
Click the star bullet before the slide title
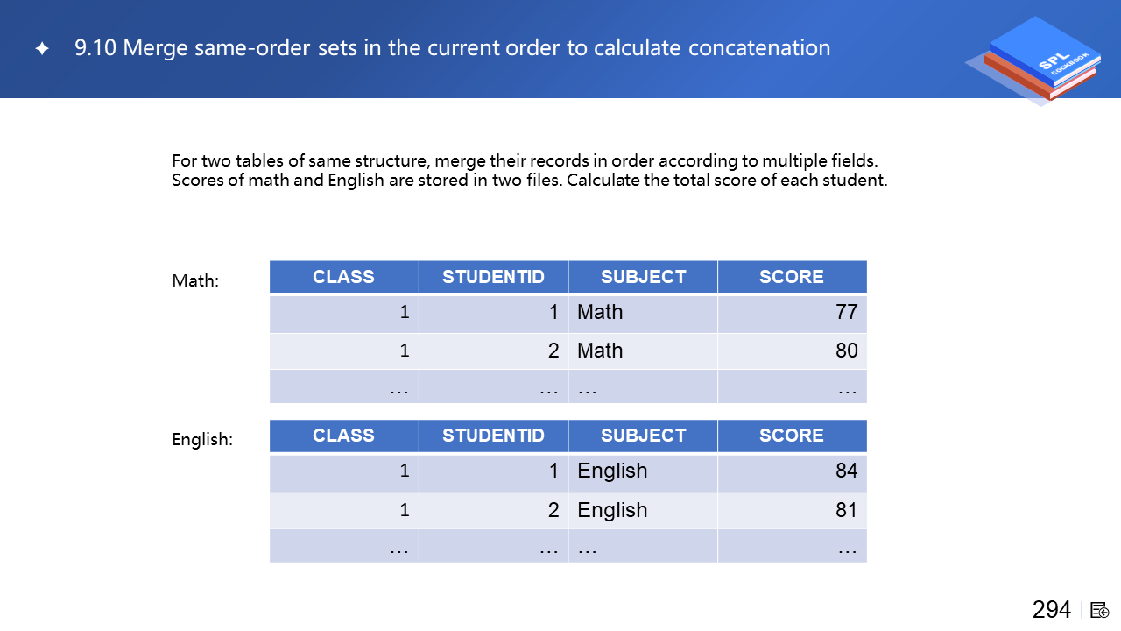[x=41, y=49]
